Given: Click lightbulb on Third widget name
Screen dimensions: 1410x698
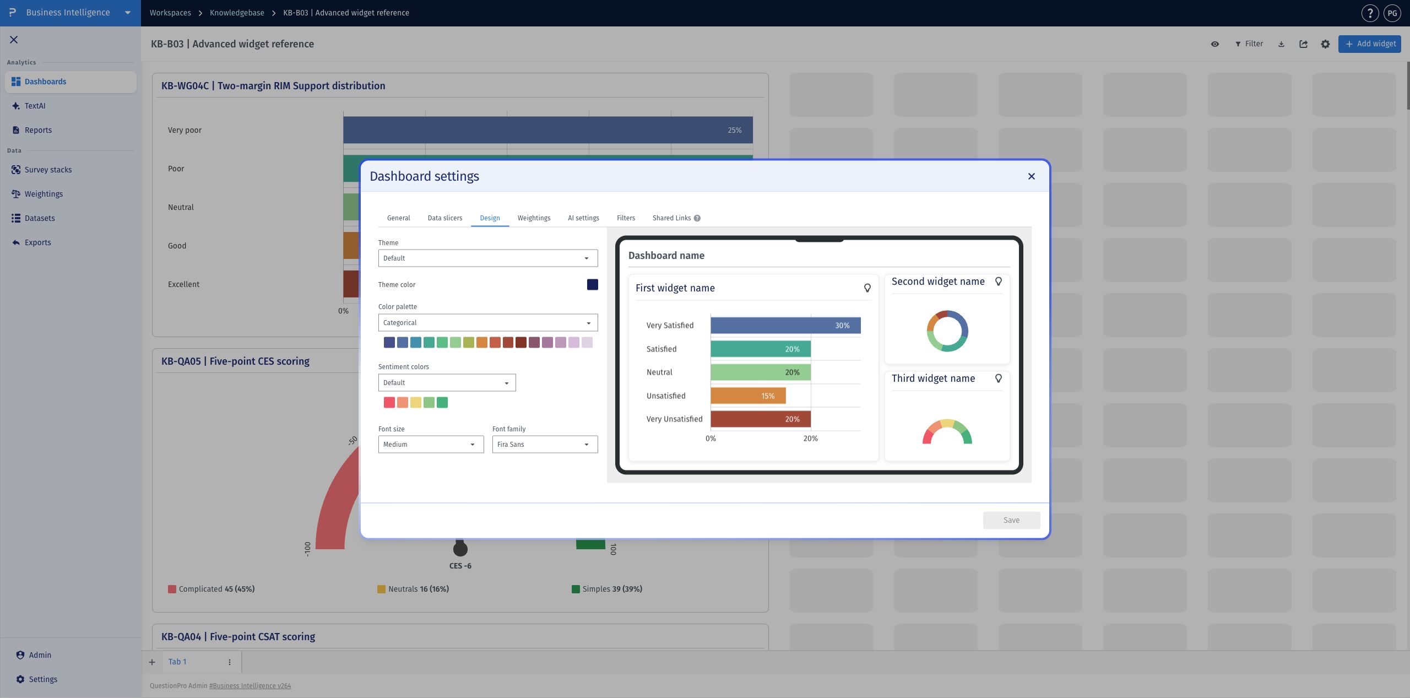Looking at the screenshot, I should click(x=998, y=378).
